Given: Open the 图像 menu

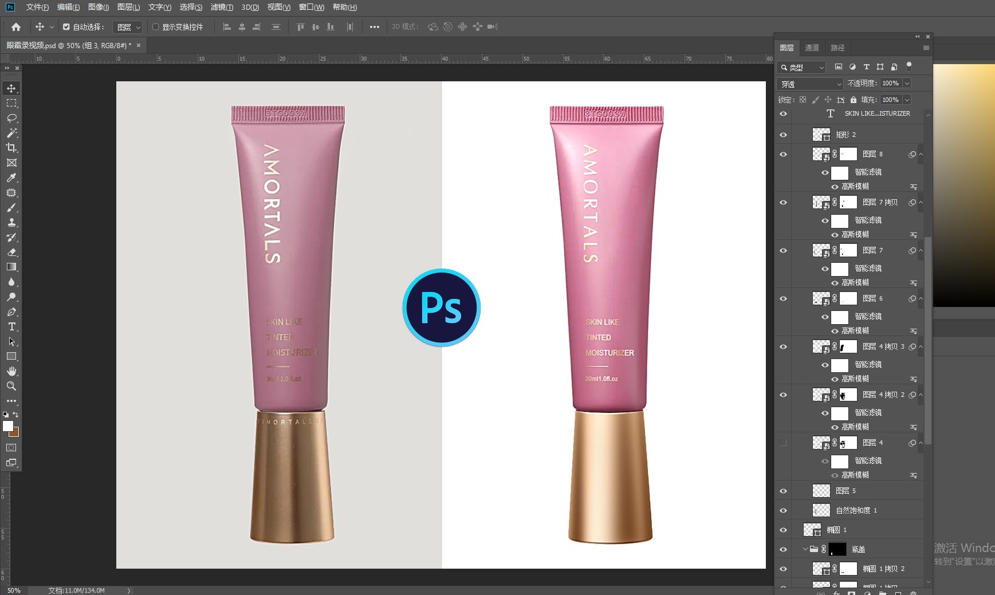Looking at the screenshot, I should (x=99, y=7).
